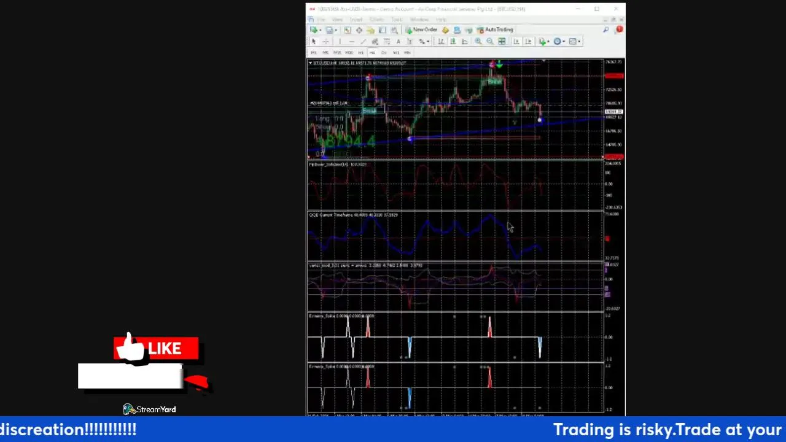Select the M1 timeframe

[314, 53]
